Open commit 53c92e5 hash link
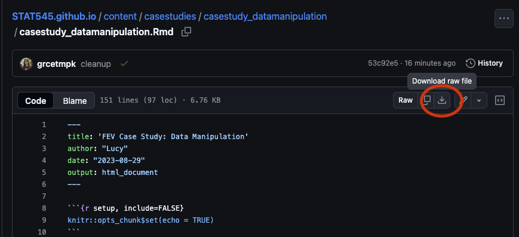 click(383, 63)
